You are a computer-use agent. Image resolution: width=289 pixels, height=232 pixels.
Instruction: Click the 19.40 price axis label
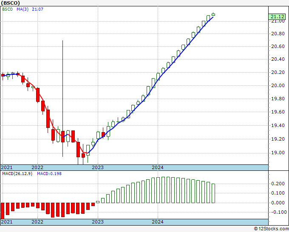tap(278, 125)
